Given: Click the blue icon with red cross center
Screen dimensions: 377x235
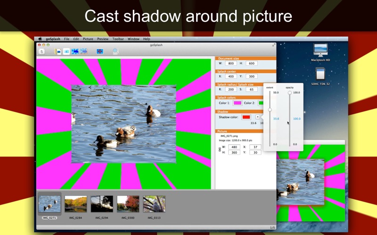Looking at the screenshot, I should coord(100,52).
